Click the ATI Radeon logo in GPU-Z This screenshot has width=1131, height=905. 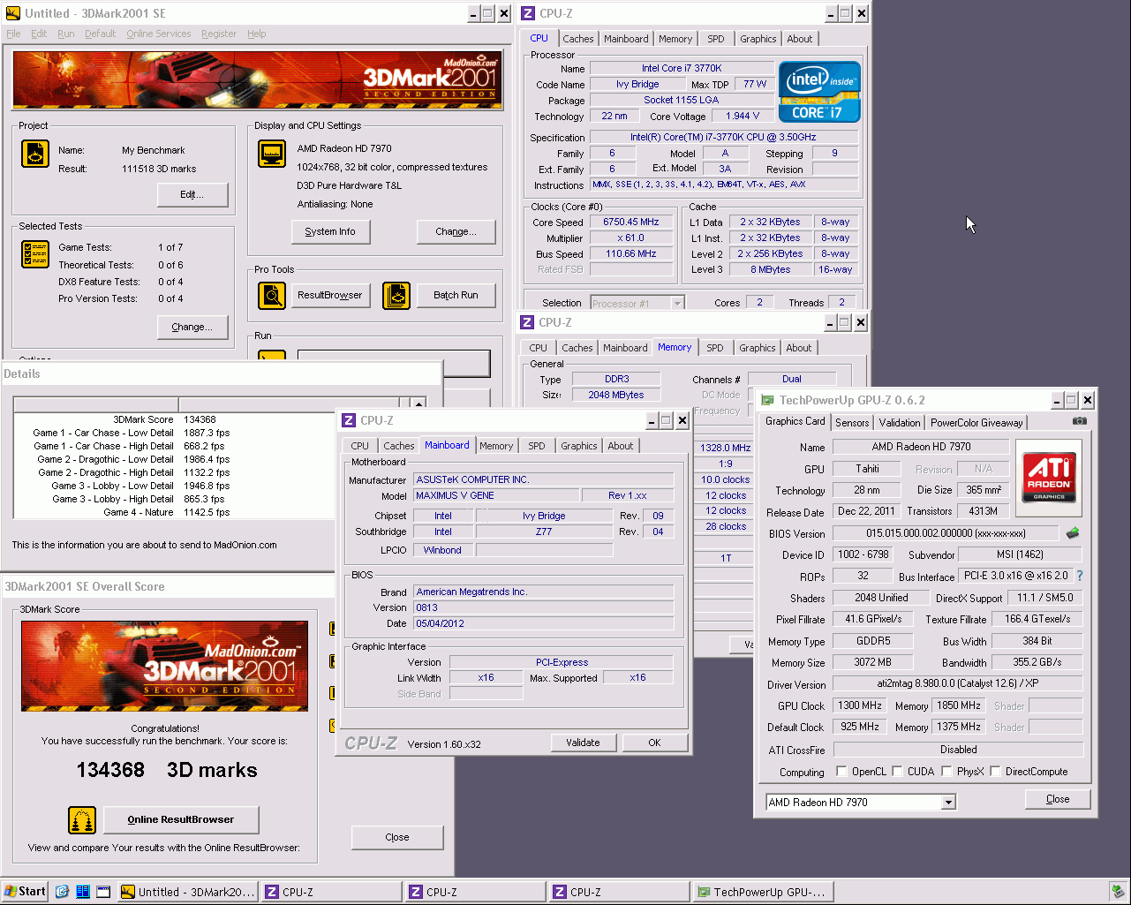[x=1050, y=478]
